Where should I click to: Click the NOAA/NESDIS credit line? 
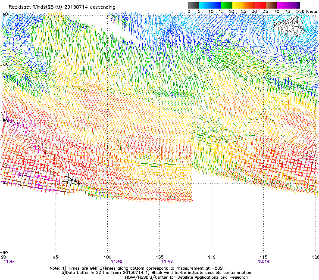coord(186,277)
